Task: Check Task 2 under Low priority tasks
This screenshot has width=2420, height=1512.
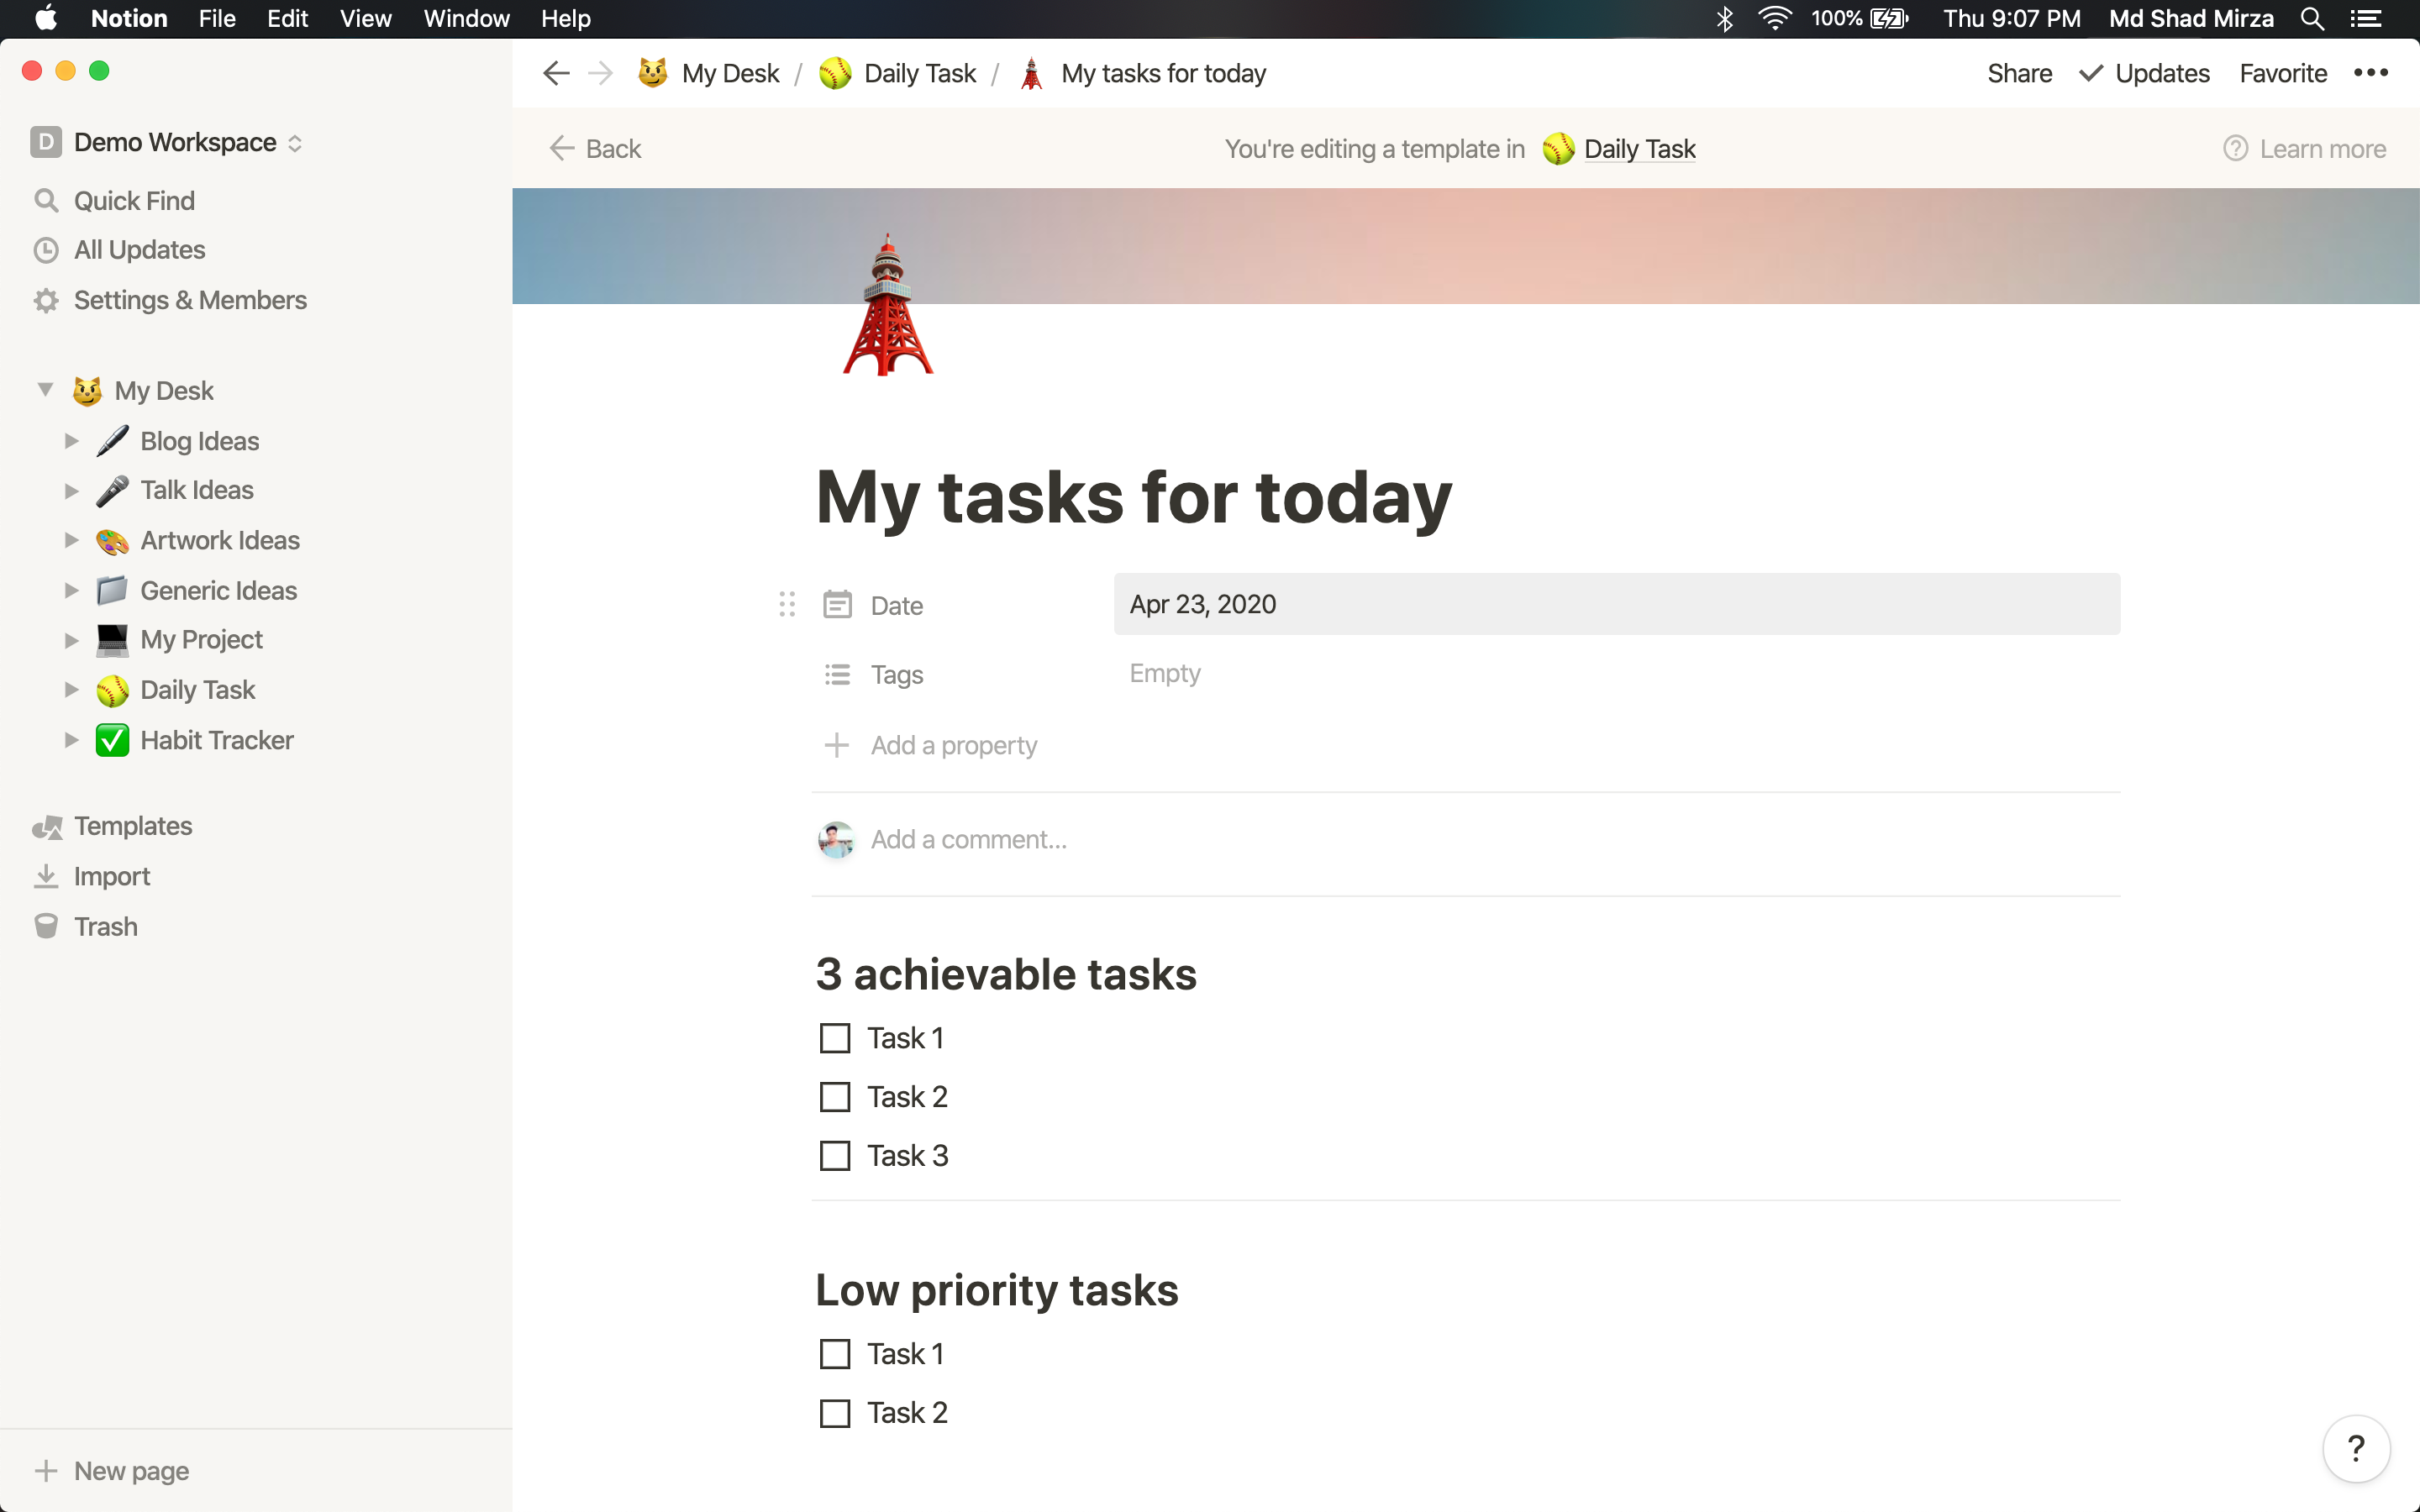Action: [x=834, y=1413]
